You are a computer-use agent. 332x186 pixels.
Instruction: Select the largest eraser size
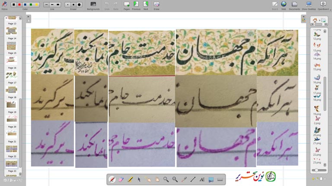point(79,4)
